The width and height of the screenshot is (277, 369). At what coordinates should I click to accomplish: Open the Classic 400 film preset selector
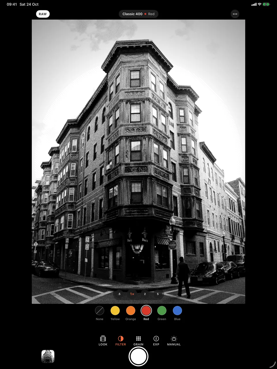click(x=138, y=14)
